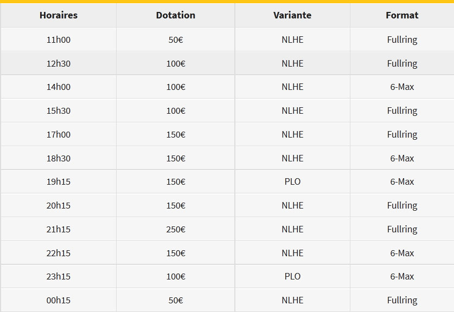Click 100€ dotation in 23h15 row
The height and width of the screenshot is (312, 454).
click(175, 276)
